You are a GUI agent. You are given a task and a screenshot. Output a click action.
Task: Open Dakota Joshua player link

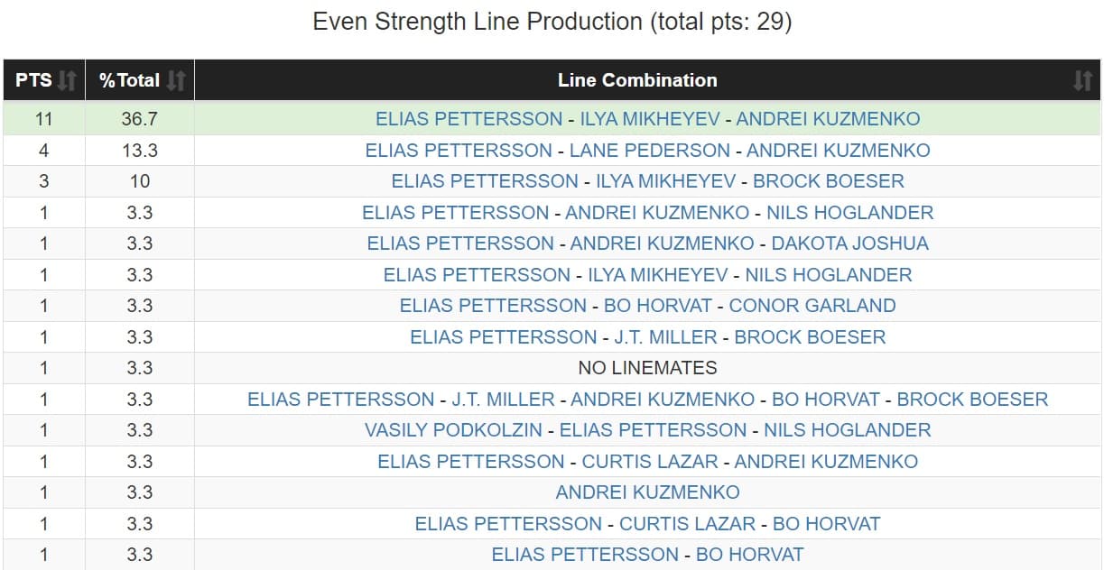point(849,244)
